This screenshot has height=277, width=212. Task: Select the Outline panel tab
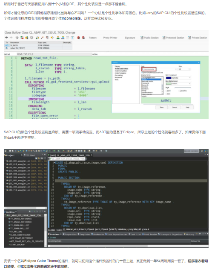pos(11,212)
